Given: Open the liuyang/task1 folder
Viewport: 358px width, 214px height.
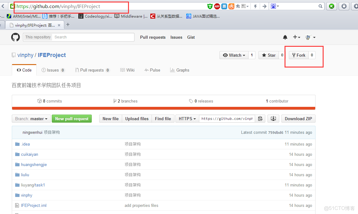Looking at the screenshot, I should pos(33,185).
